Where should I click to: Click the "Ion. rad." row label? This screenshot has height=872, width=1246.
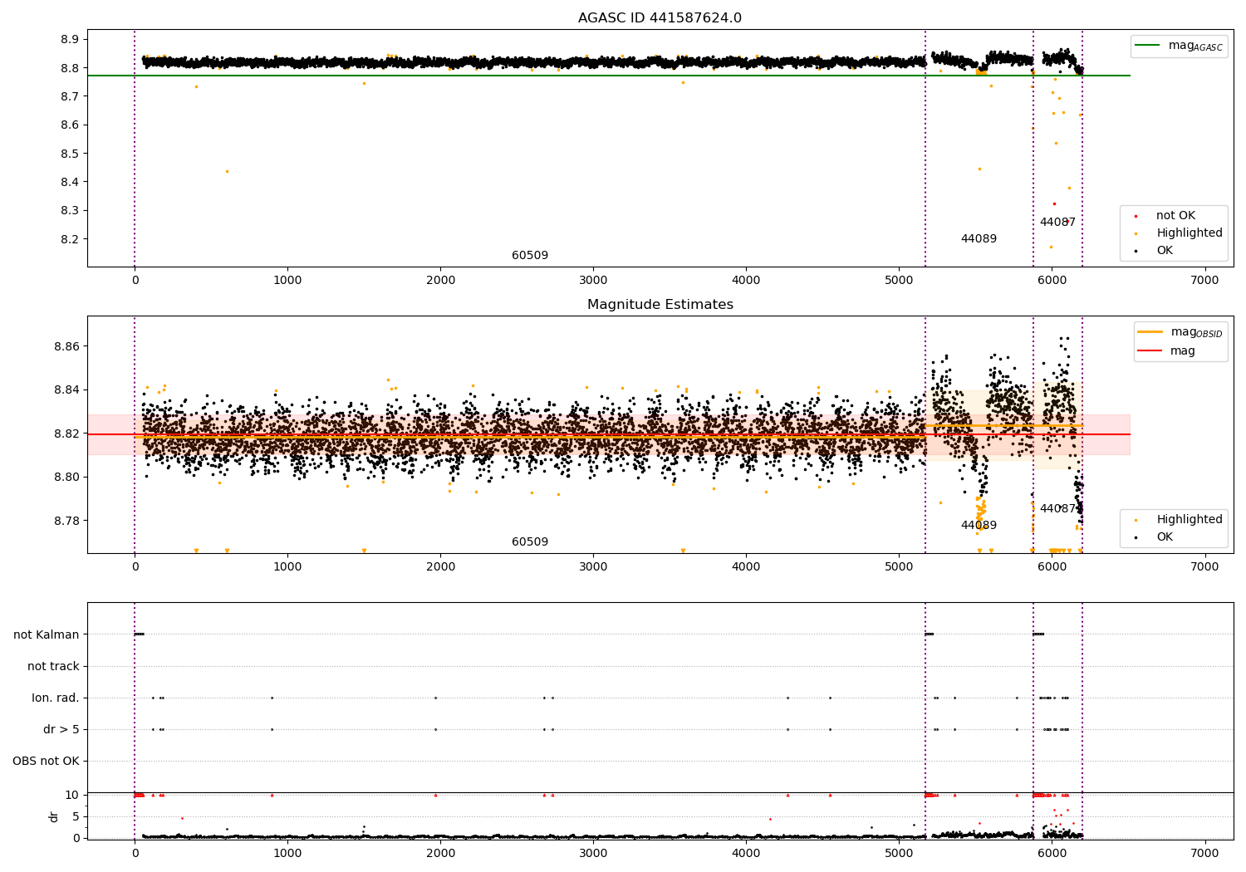[56, 698]
